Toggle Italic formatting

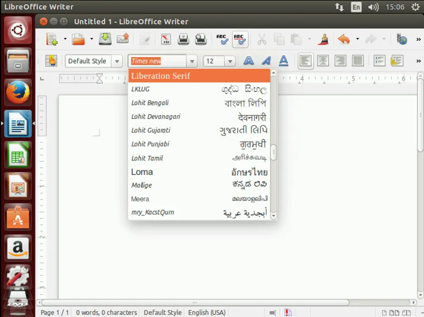266,60
